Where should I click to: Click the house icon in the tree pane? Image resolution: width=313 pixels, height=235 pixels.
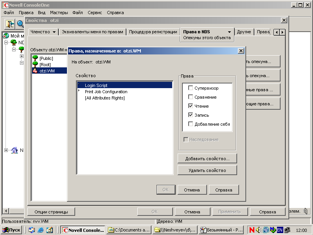pyautogui.click(x=14, y=150)
